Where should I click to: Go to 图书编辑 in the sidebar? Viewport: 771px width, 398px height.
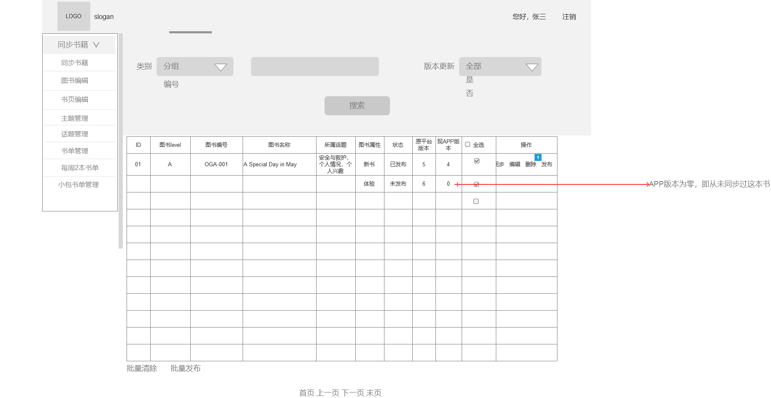coord(75,80)
